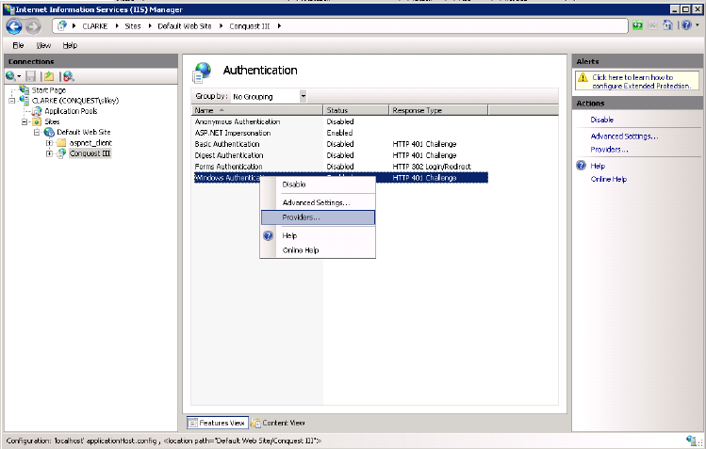Click the Forward navigation arrow
The image size is (706, 449).
coord(33,26)
